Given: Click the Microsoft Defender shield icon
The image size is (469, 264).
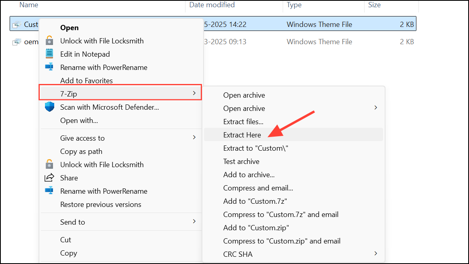Looking at the screenshot, I should (x=49, y=107).
